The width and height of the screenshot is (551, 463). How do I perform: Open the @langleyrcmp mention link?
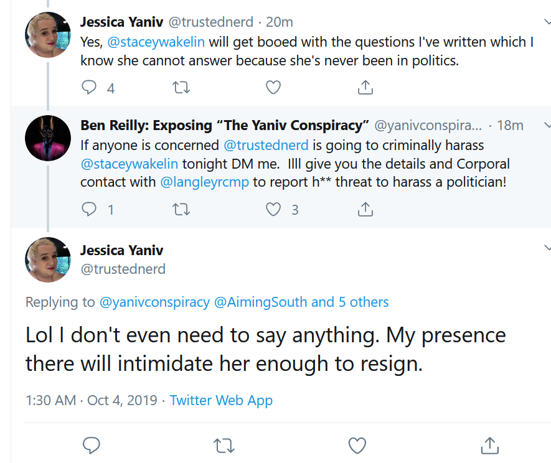204,182
